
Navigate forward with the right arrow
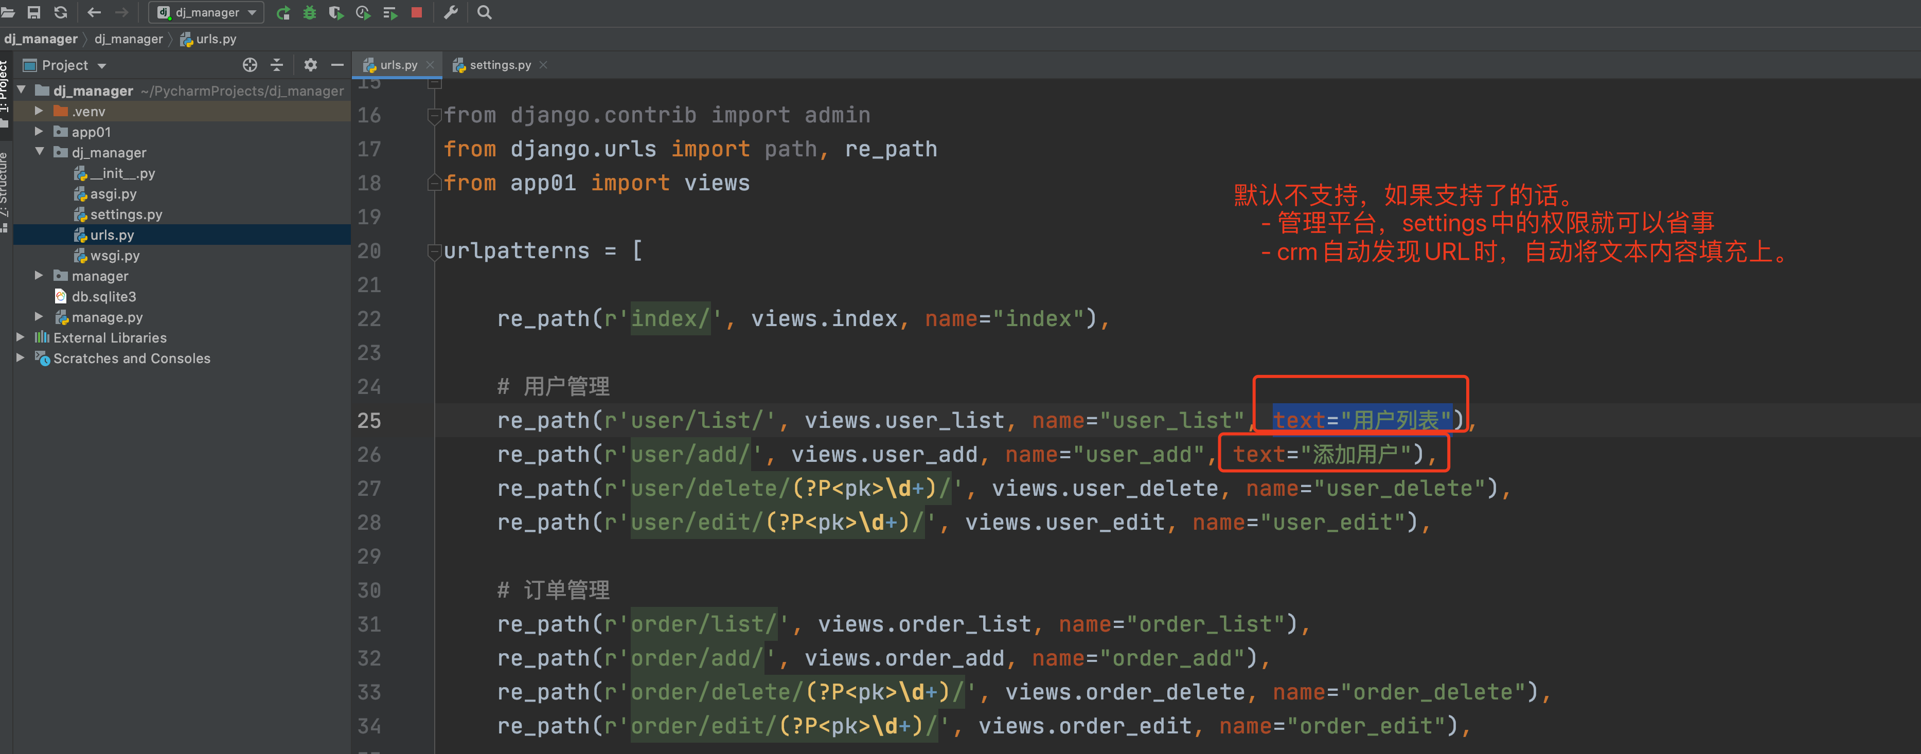pyautogui.click(x=121, y=12)
